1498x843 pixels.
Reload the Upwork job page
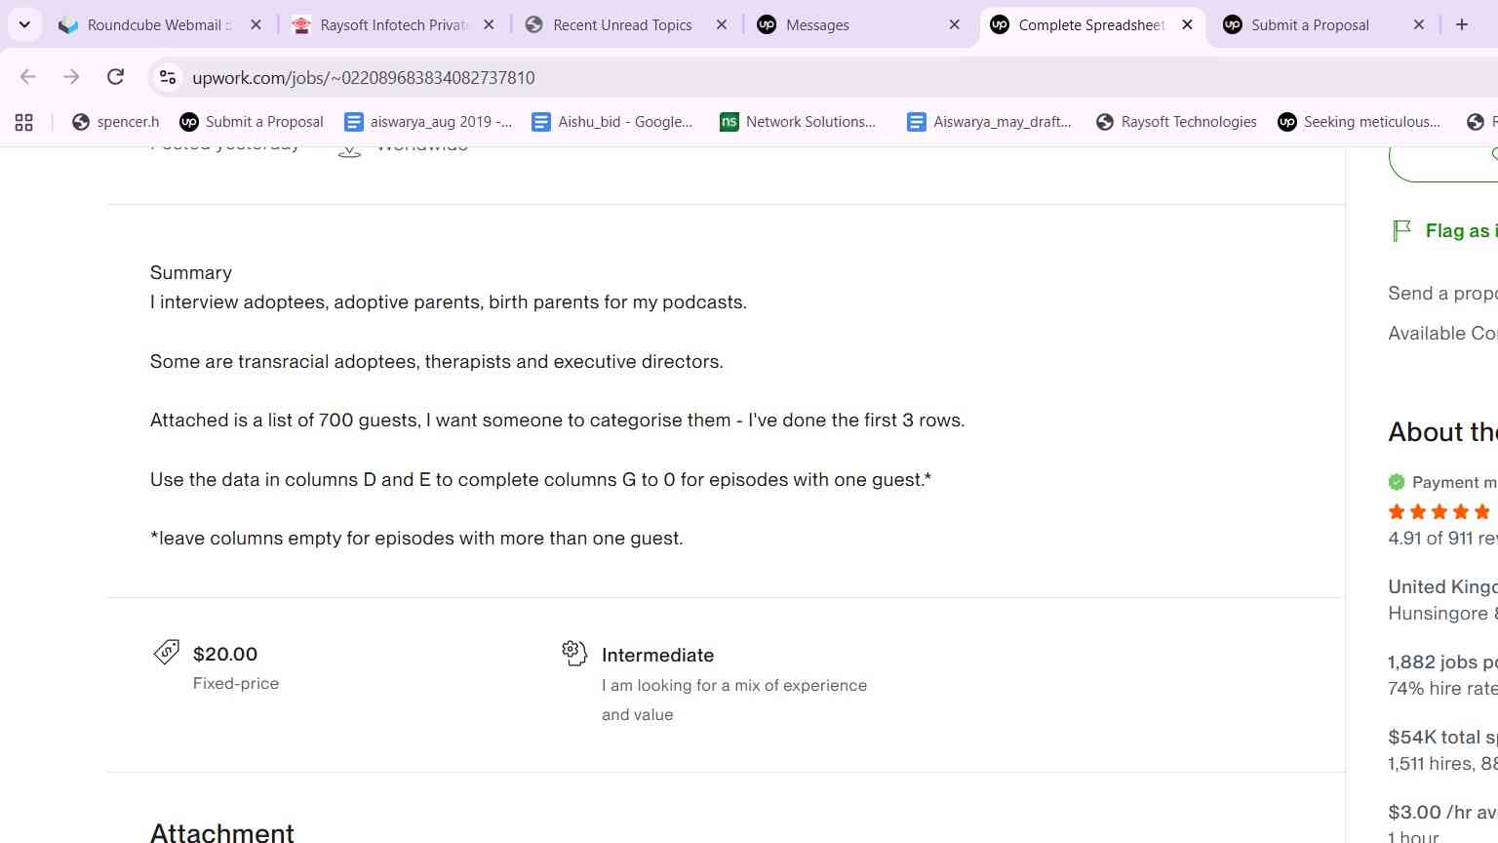pos(115,77)
